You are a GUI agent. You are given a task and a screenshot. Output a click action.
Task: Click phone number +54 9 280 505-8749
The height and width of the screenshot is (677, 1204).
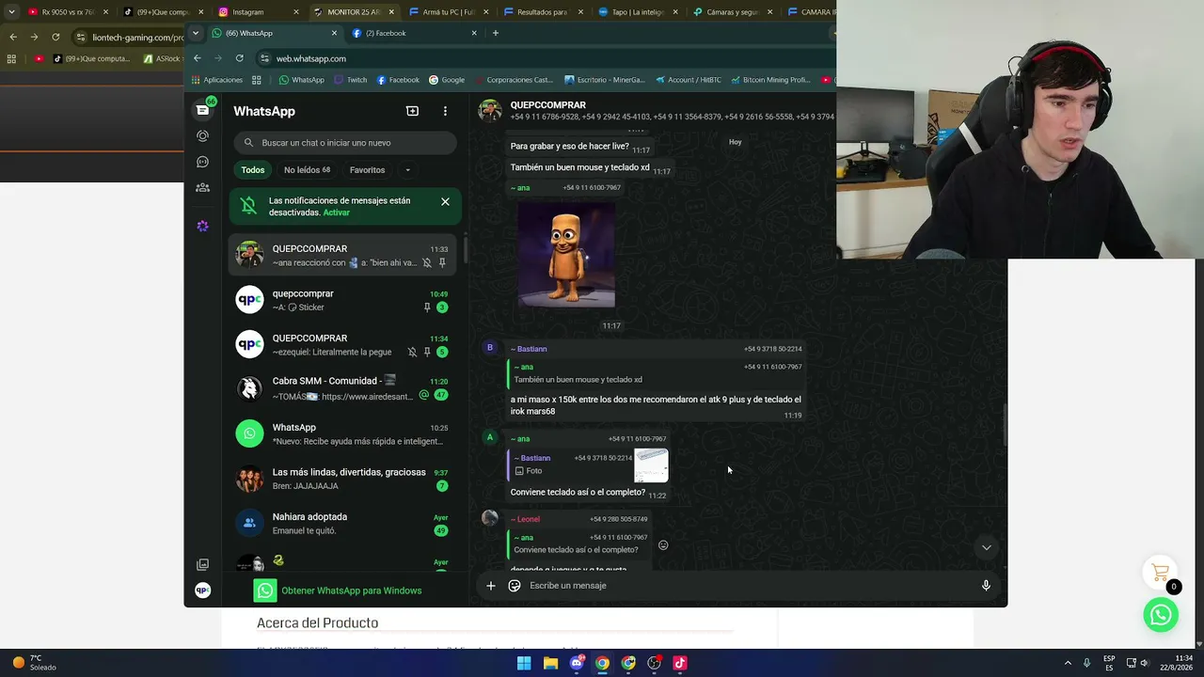point(619,519)
